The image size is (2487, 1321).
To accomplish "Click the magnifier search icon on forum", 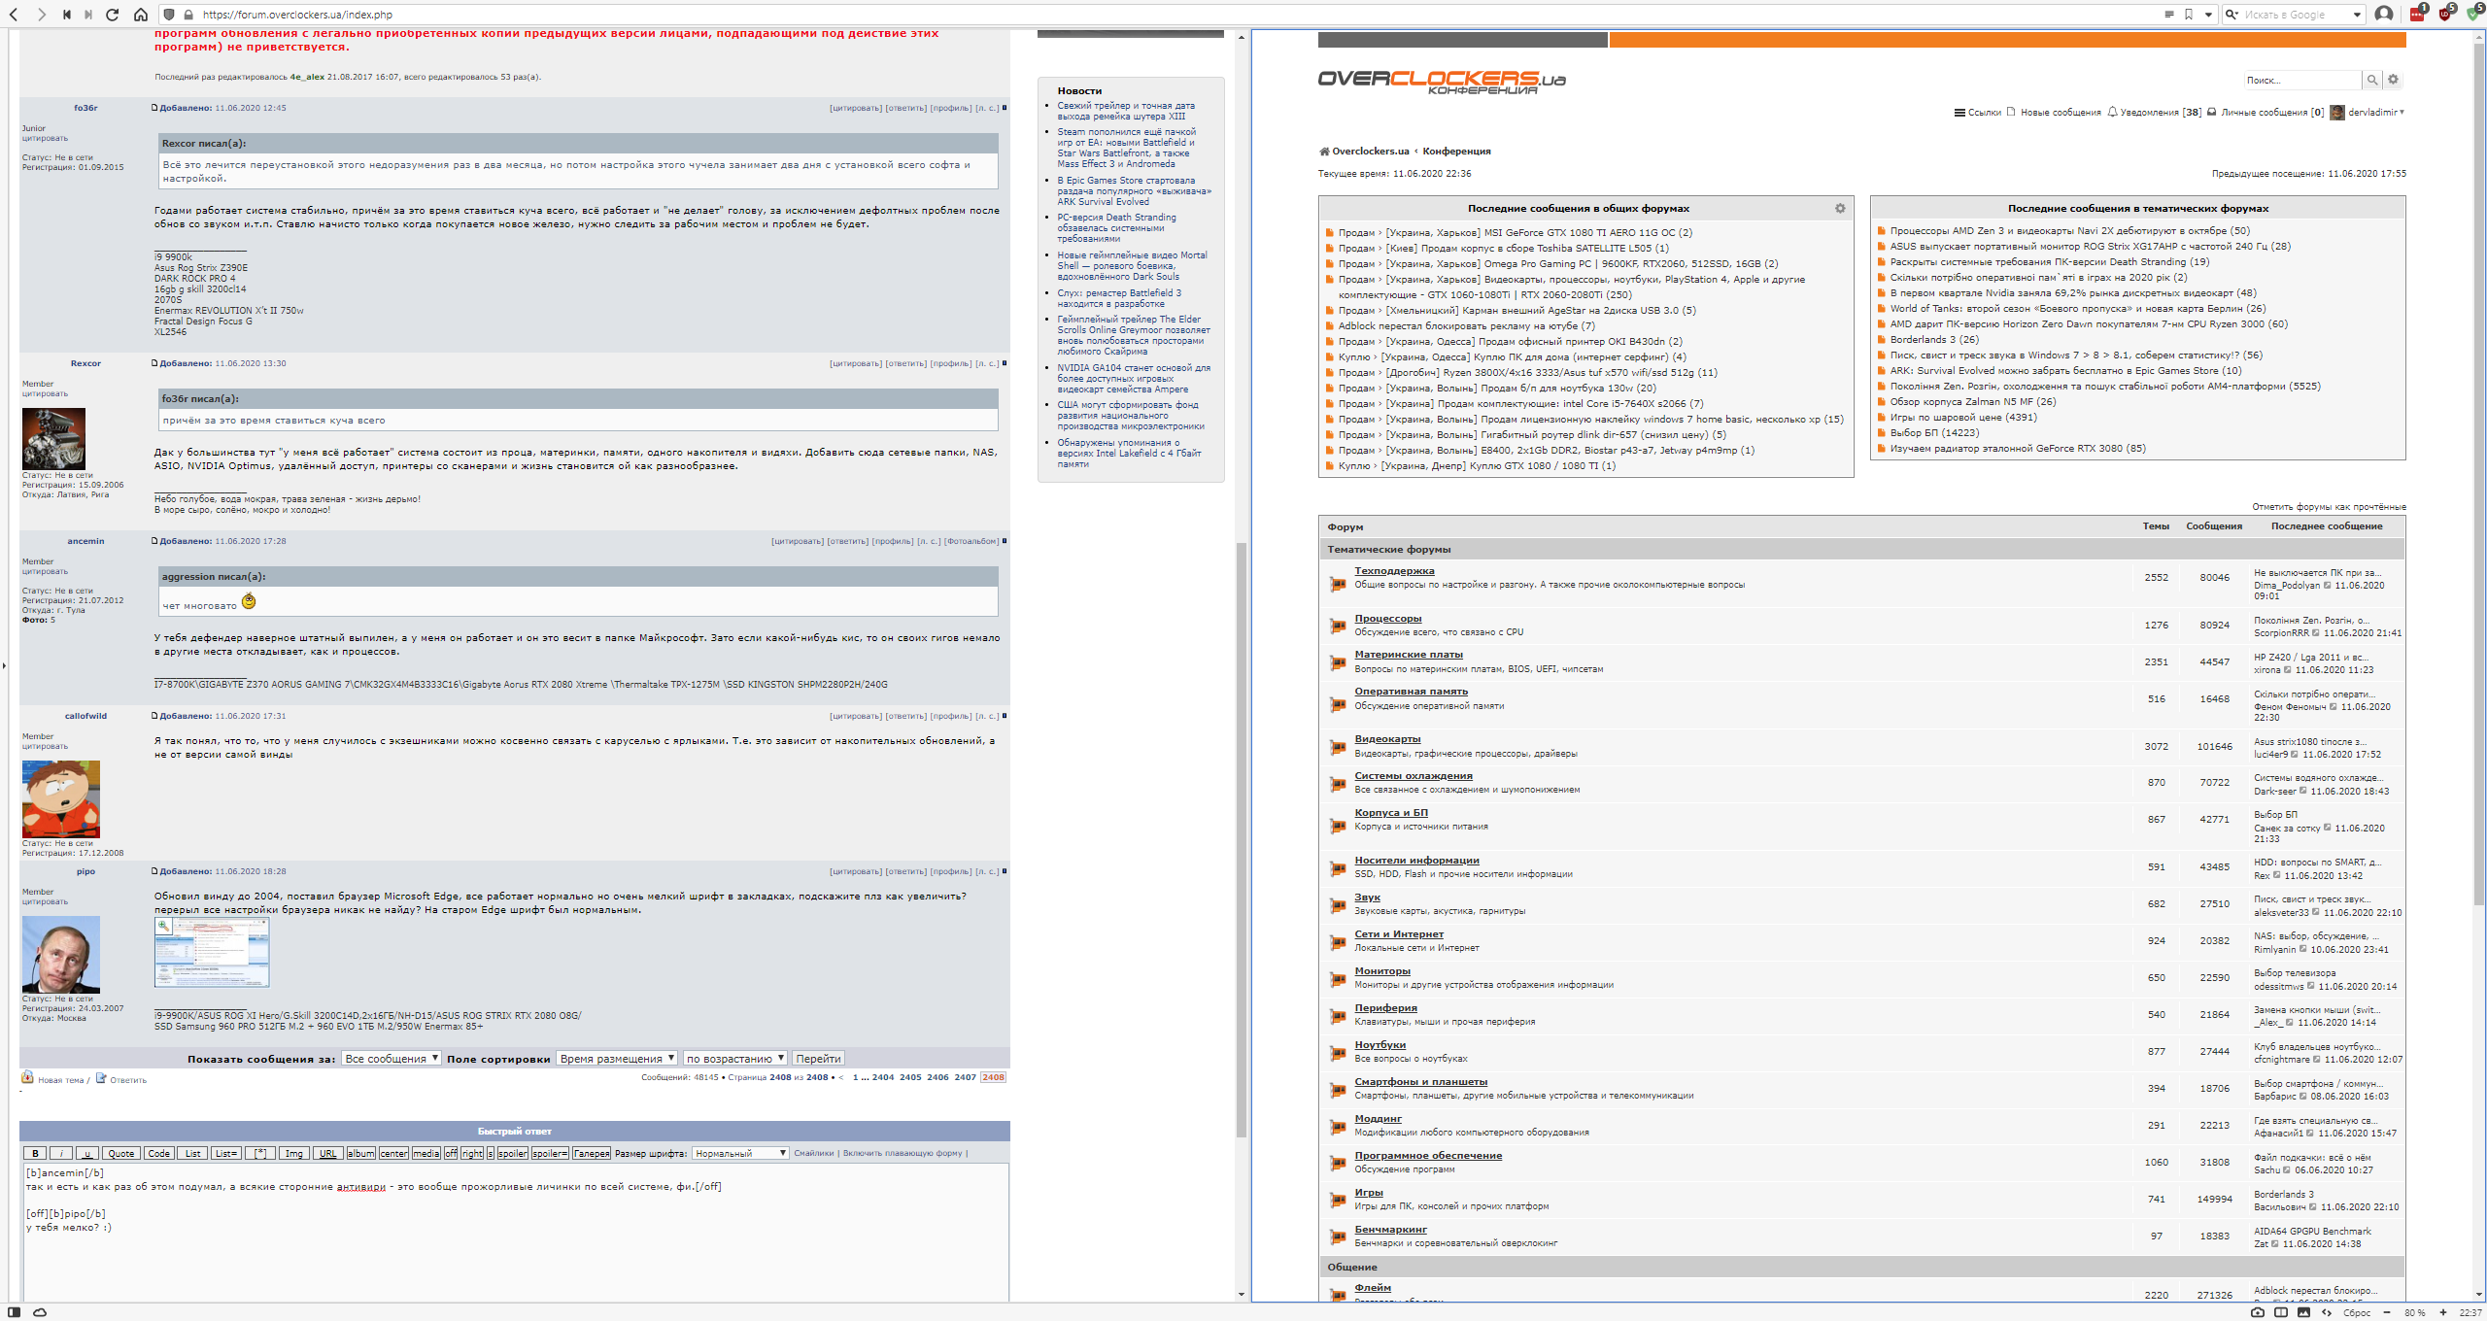I will [x=2372, y=80].
